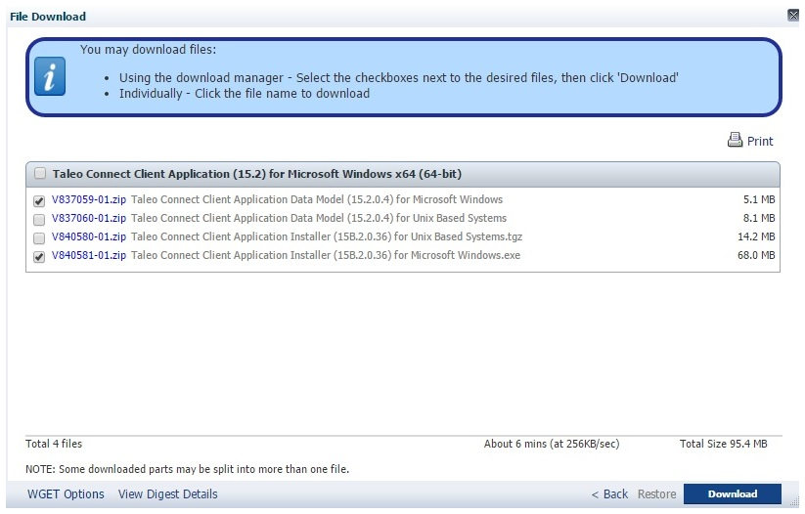
Task: Click the 'Installer (15B.2.0.36) for Microsoft Windows.exe' description
Action: [x=326, y=255]
